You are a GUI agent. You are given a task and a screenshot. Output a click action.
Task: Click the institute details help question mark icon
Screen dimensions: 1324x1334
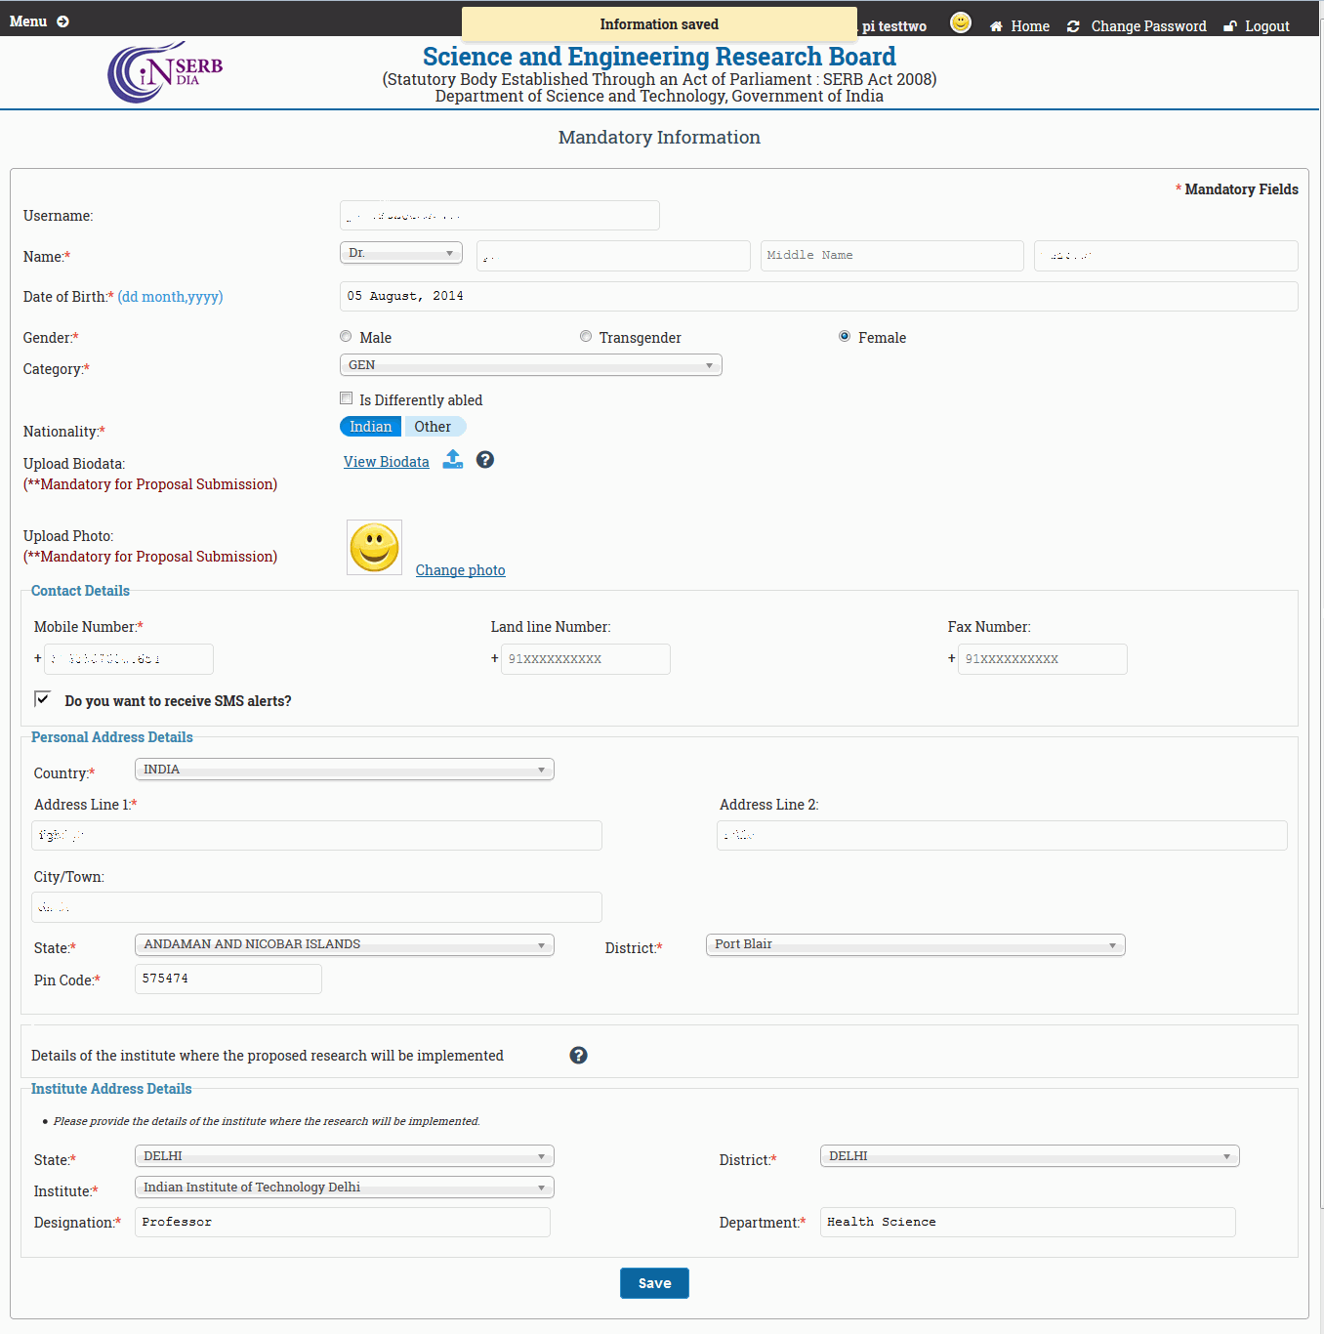tap(578, 1055)
